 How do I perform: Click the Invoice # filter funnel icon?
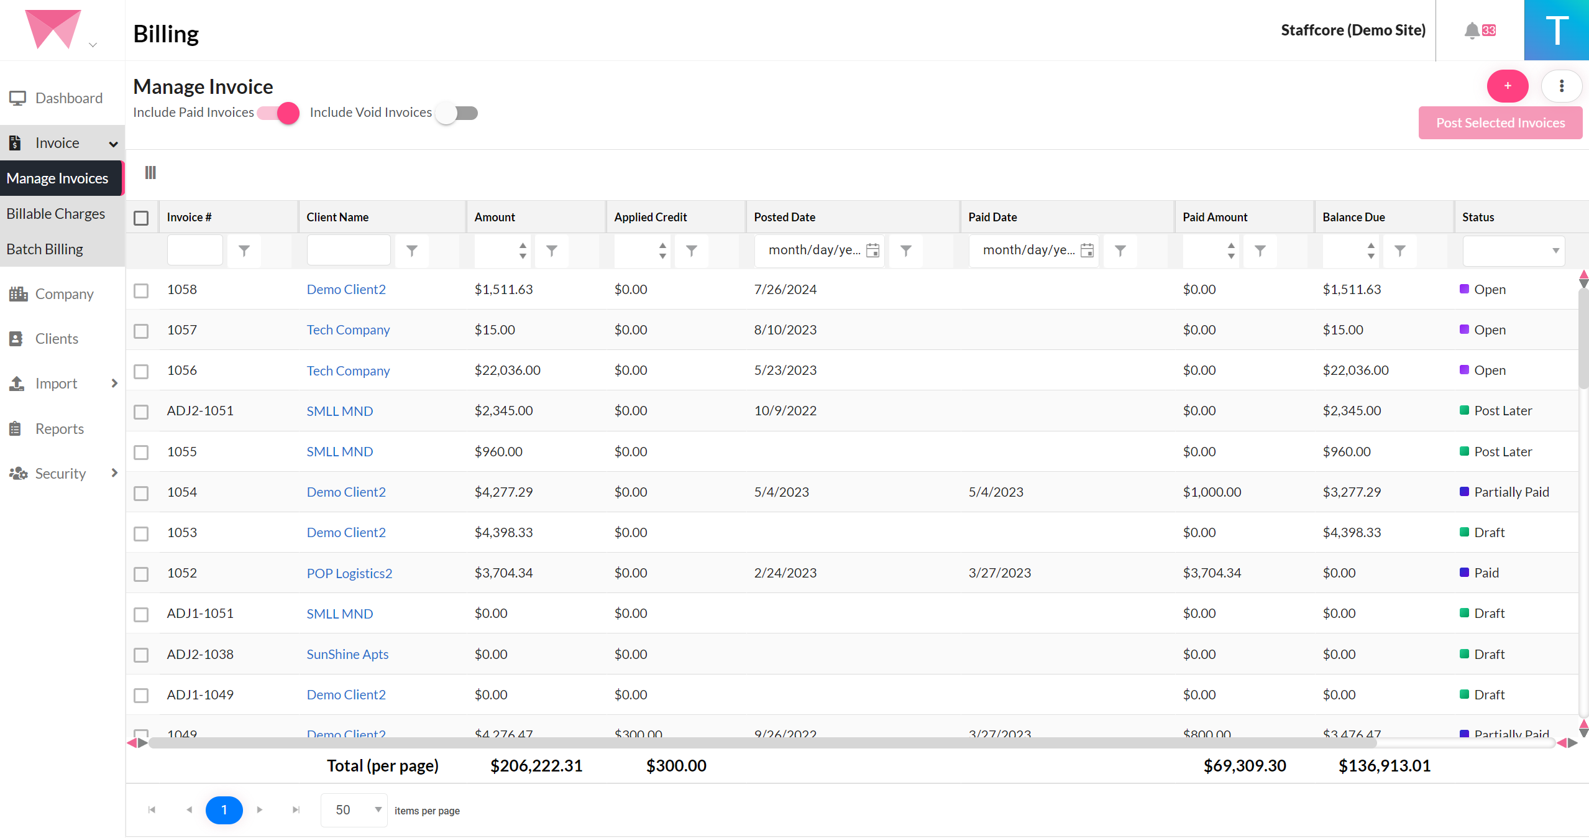click(x=244, y=251)
